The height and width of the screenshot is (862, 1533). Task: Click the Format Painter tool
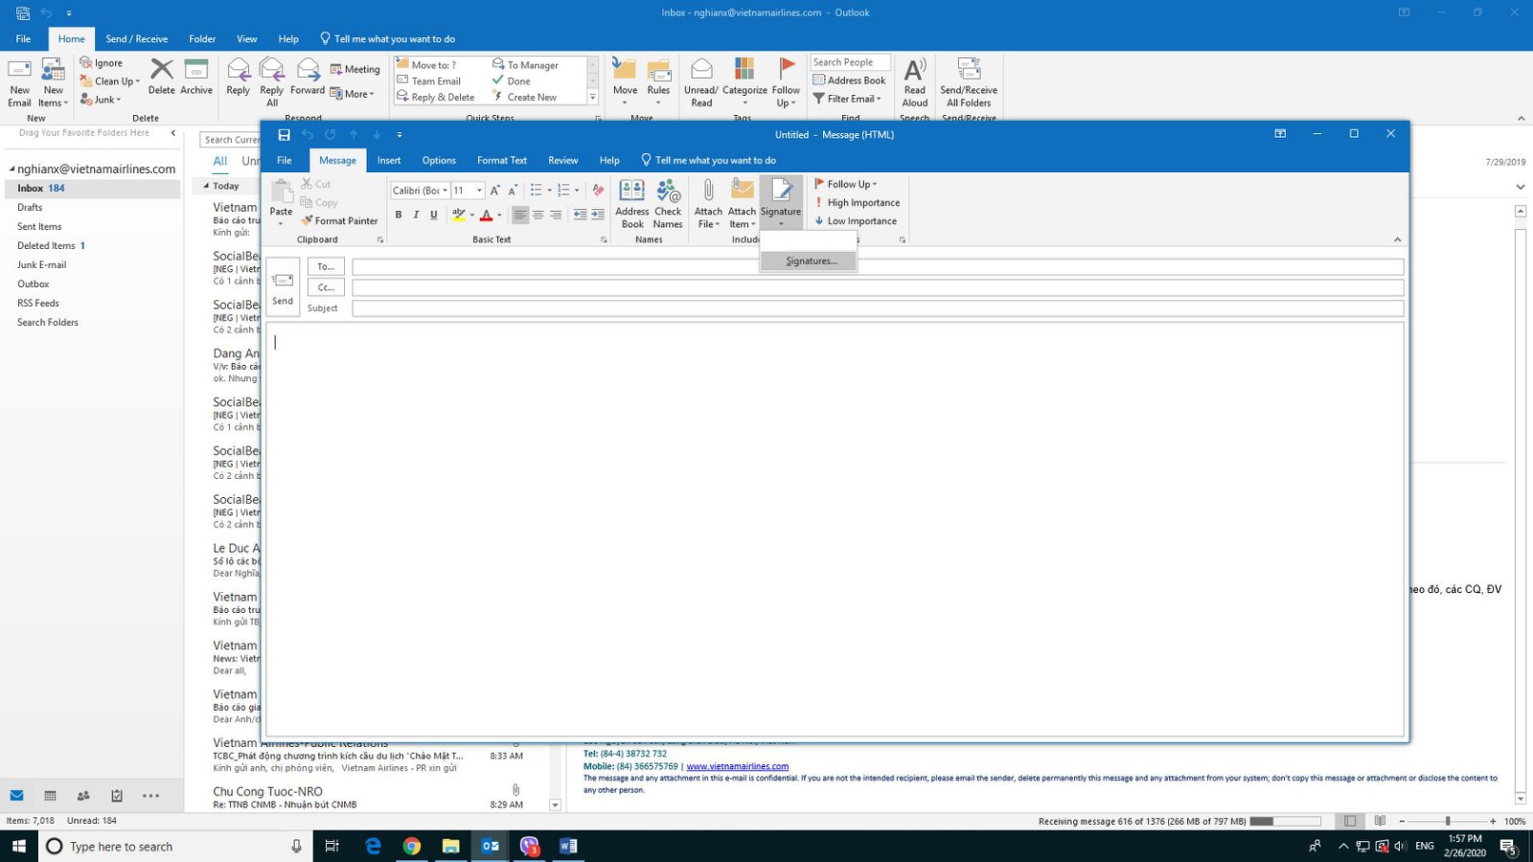click(x=339, y=221)
